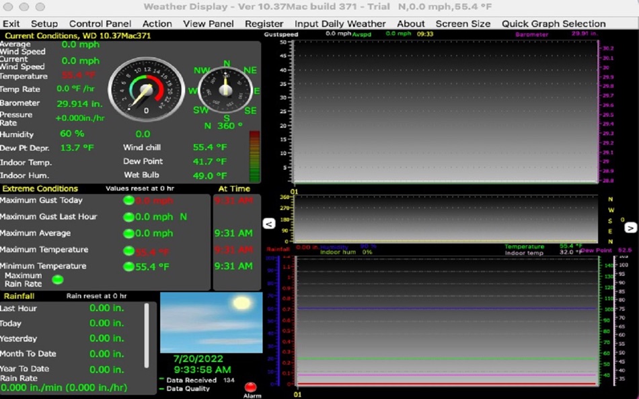The image size is (639, 399).
Task: Click the N 360 ° direction readout
Action: (223, 126)
